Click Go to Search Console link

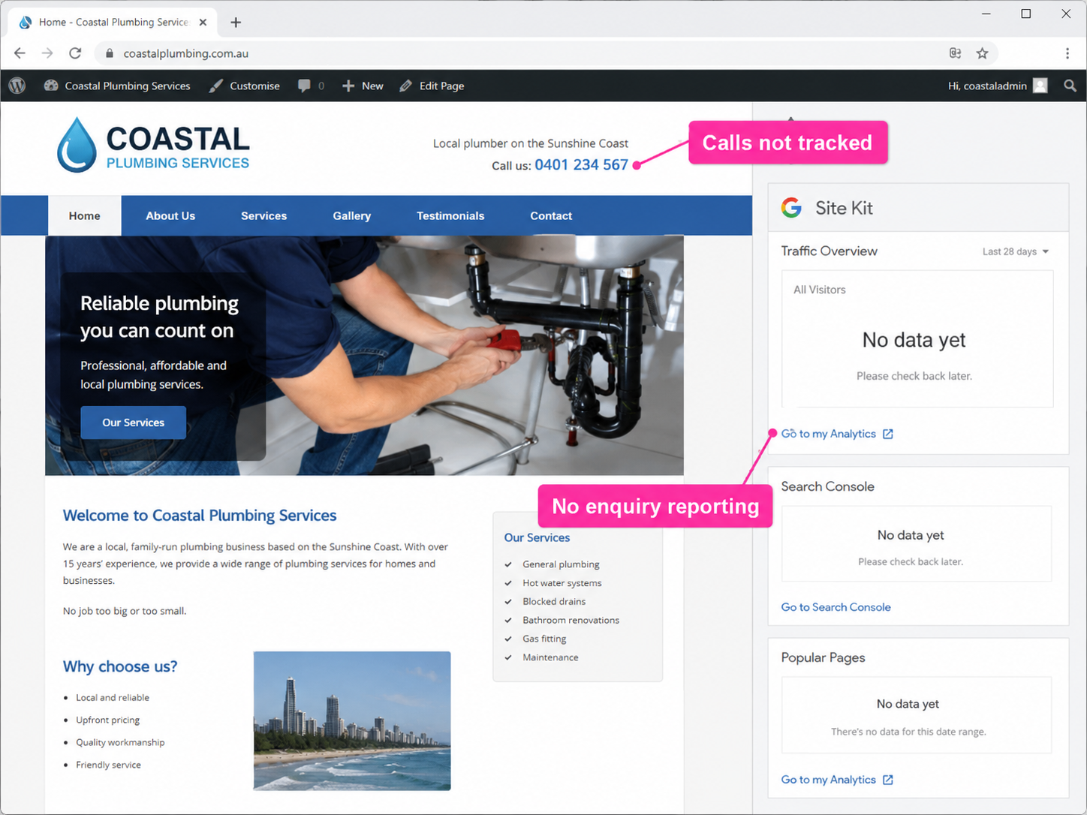[836, 607]
